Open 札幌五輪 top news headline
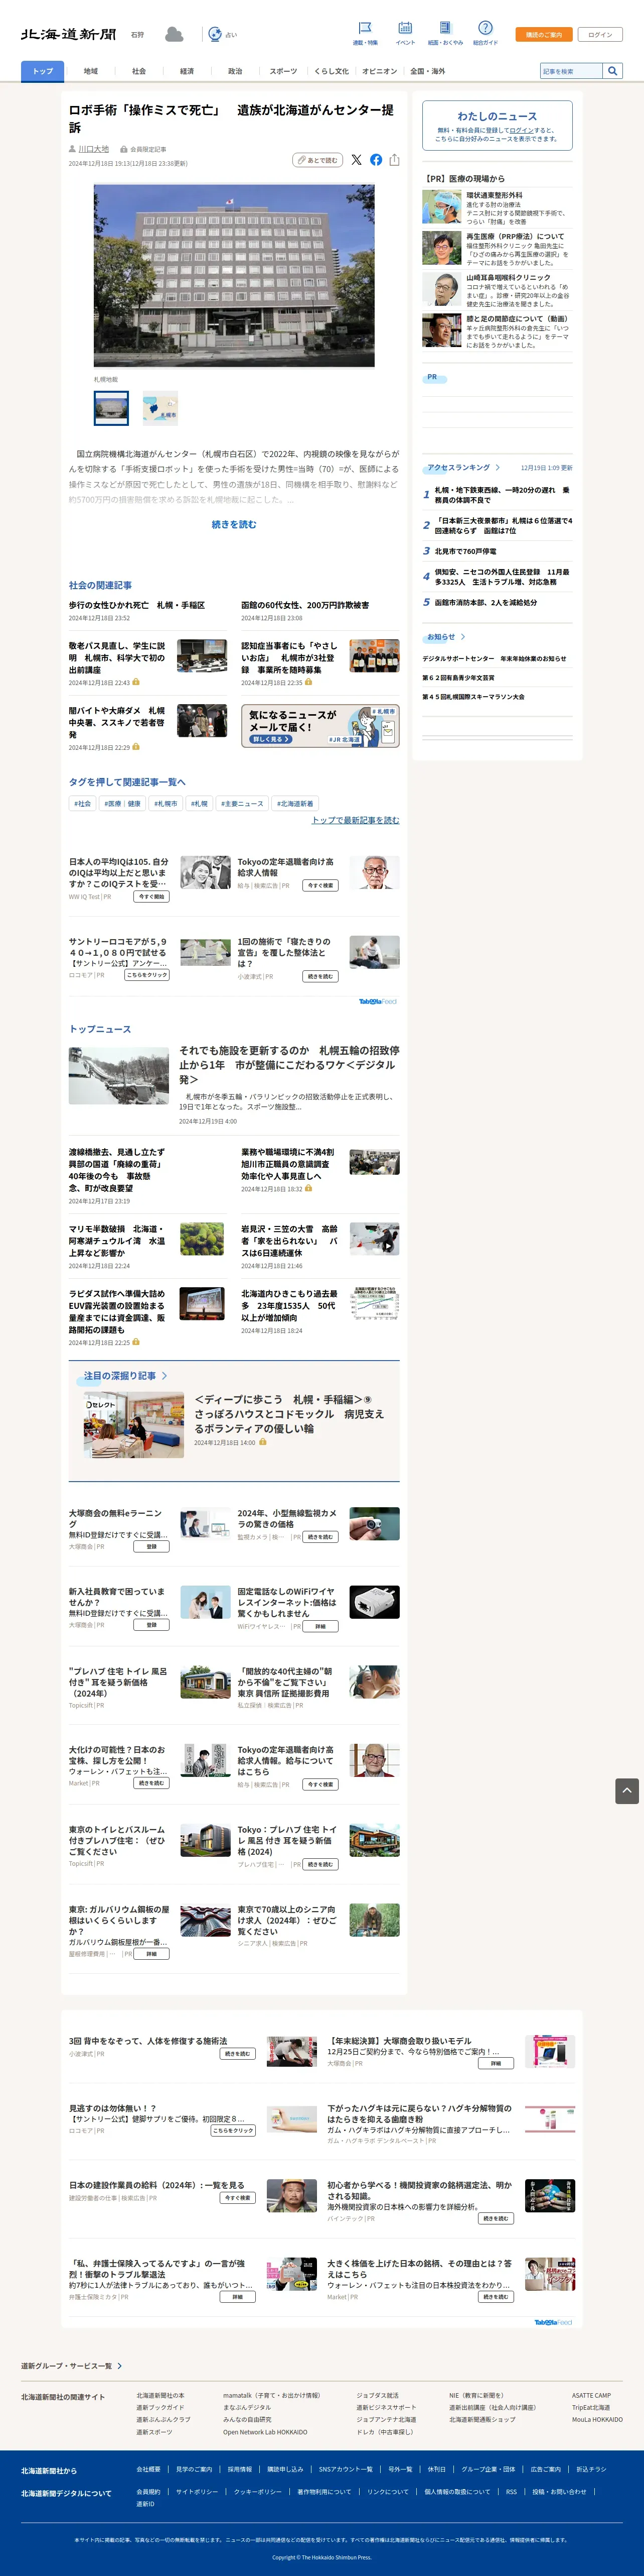 pyautogui.click(x=288, y=1065)
